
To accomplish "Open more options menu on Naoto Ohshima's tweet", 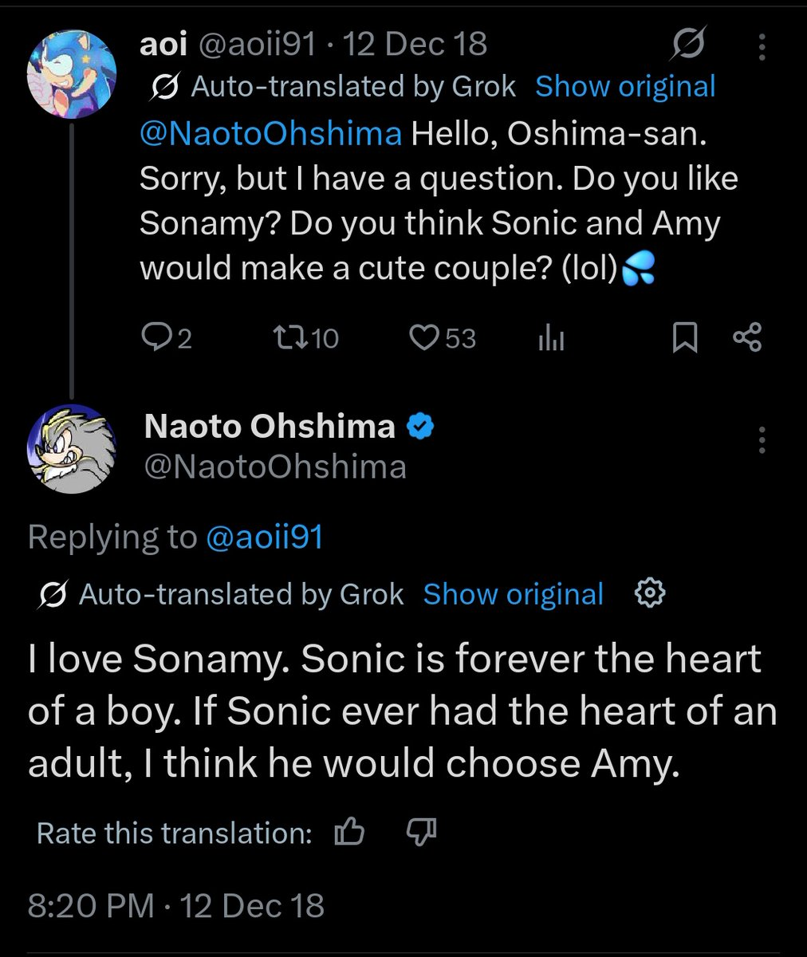I will tap(762, 439).
